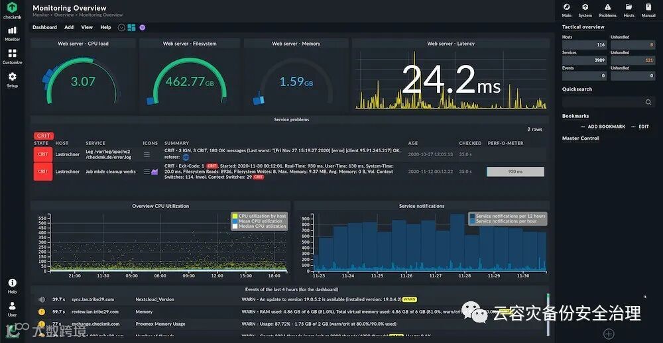Click the Hosts count 116

[x=585, y=45]
